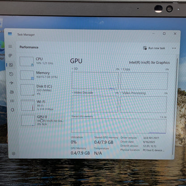Click the driver version 32.0.101.7077
Image resolution: width=186 pixels, height=186 pixels.
(x=151, y=138)
